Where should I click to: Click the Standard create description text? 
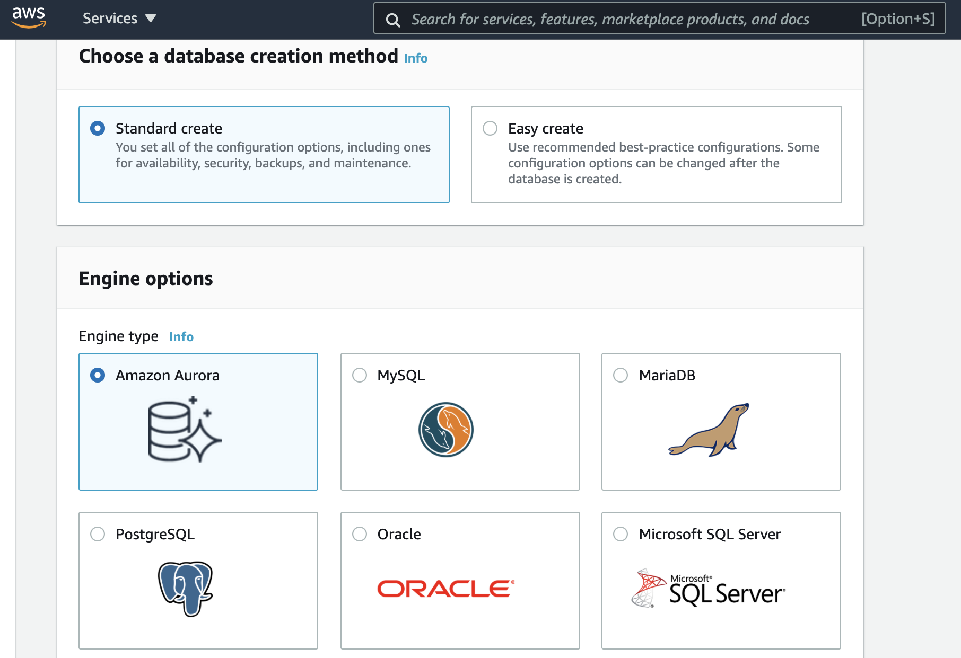[273, 155]
